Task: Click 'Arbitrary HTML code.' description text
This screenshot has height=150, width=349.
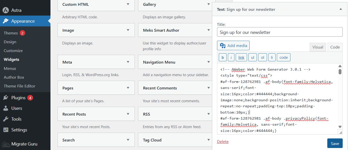Action: 80,17
